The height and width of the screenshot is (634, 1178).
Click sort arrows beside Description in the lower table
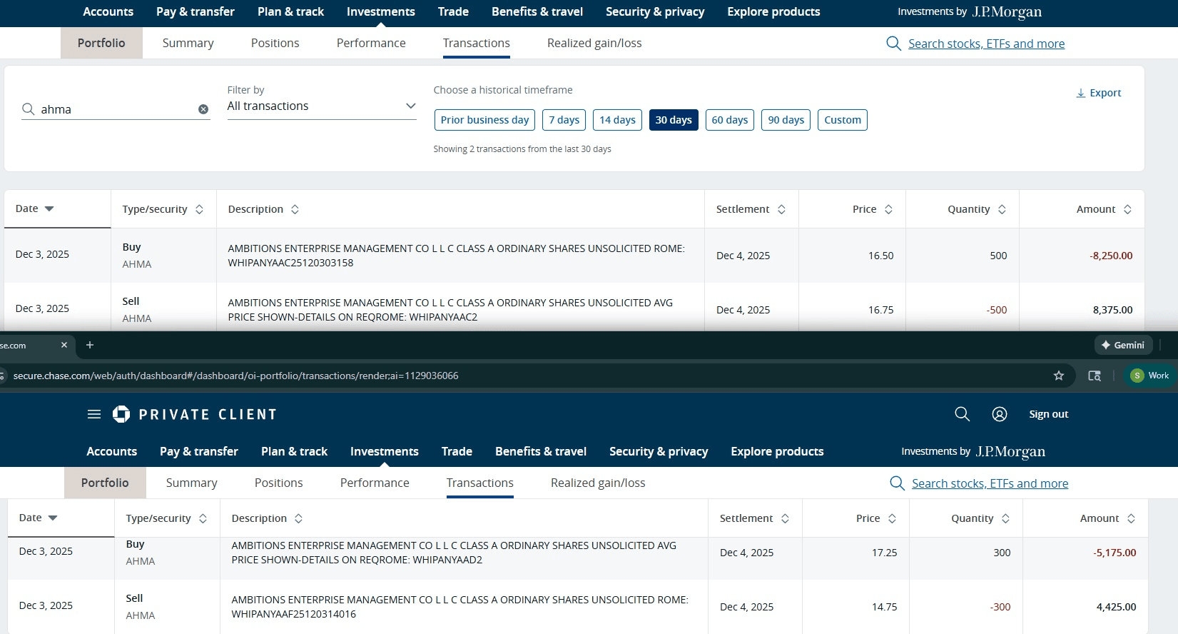pyautogui.click(x=298, y=518)
